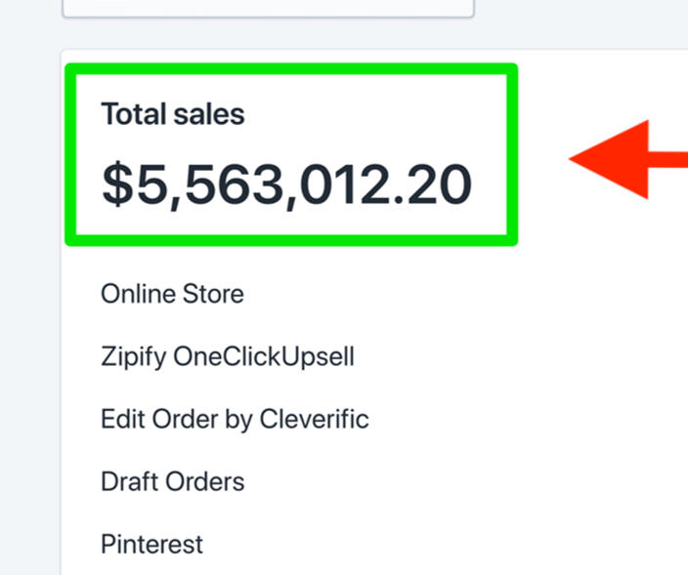Image resolution: width=688 pixels, height=575 pixels.
Task: Click the white box above the sales card
Action: 268,8
